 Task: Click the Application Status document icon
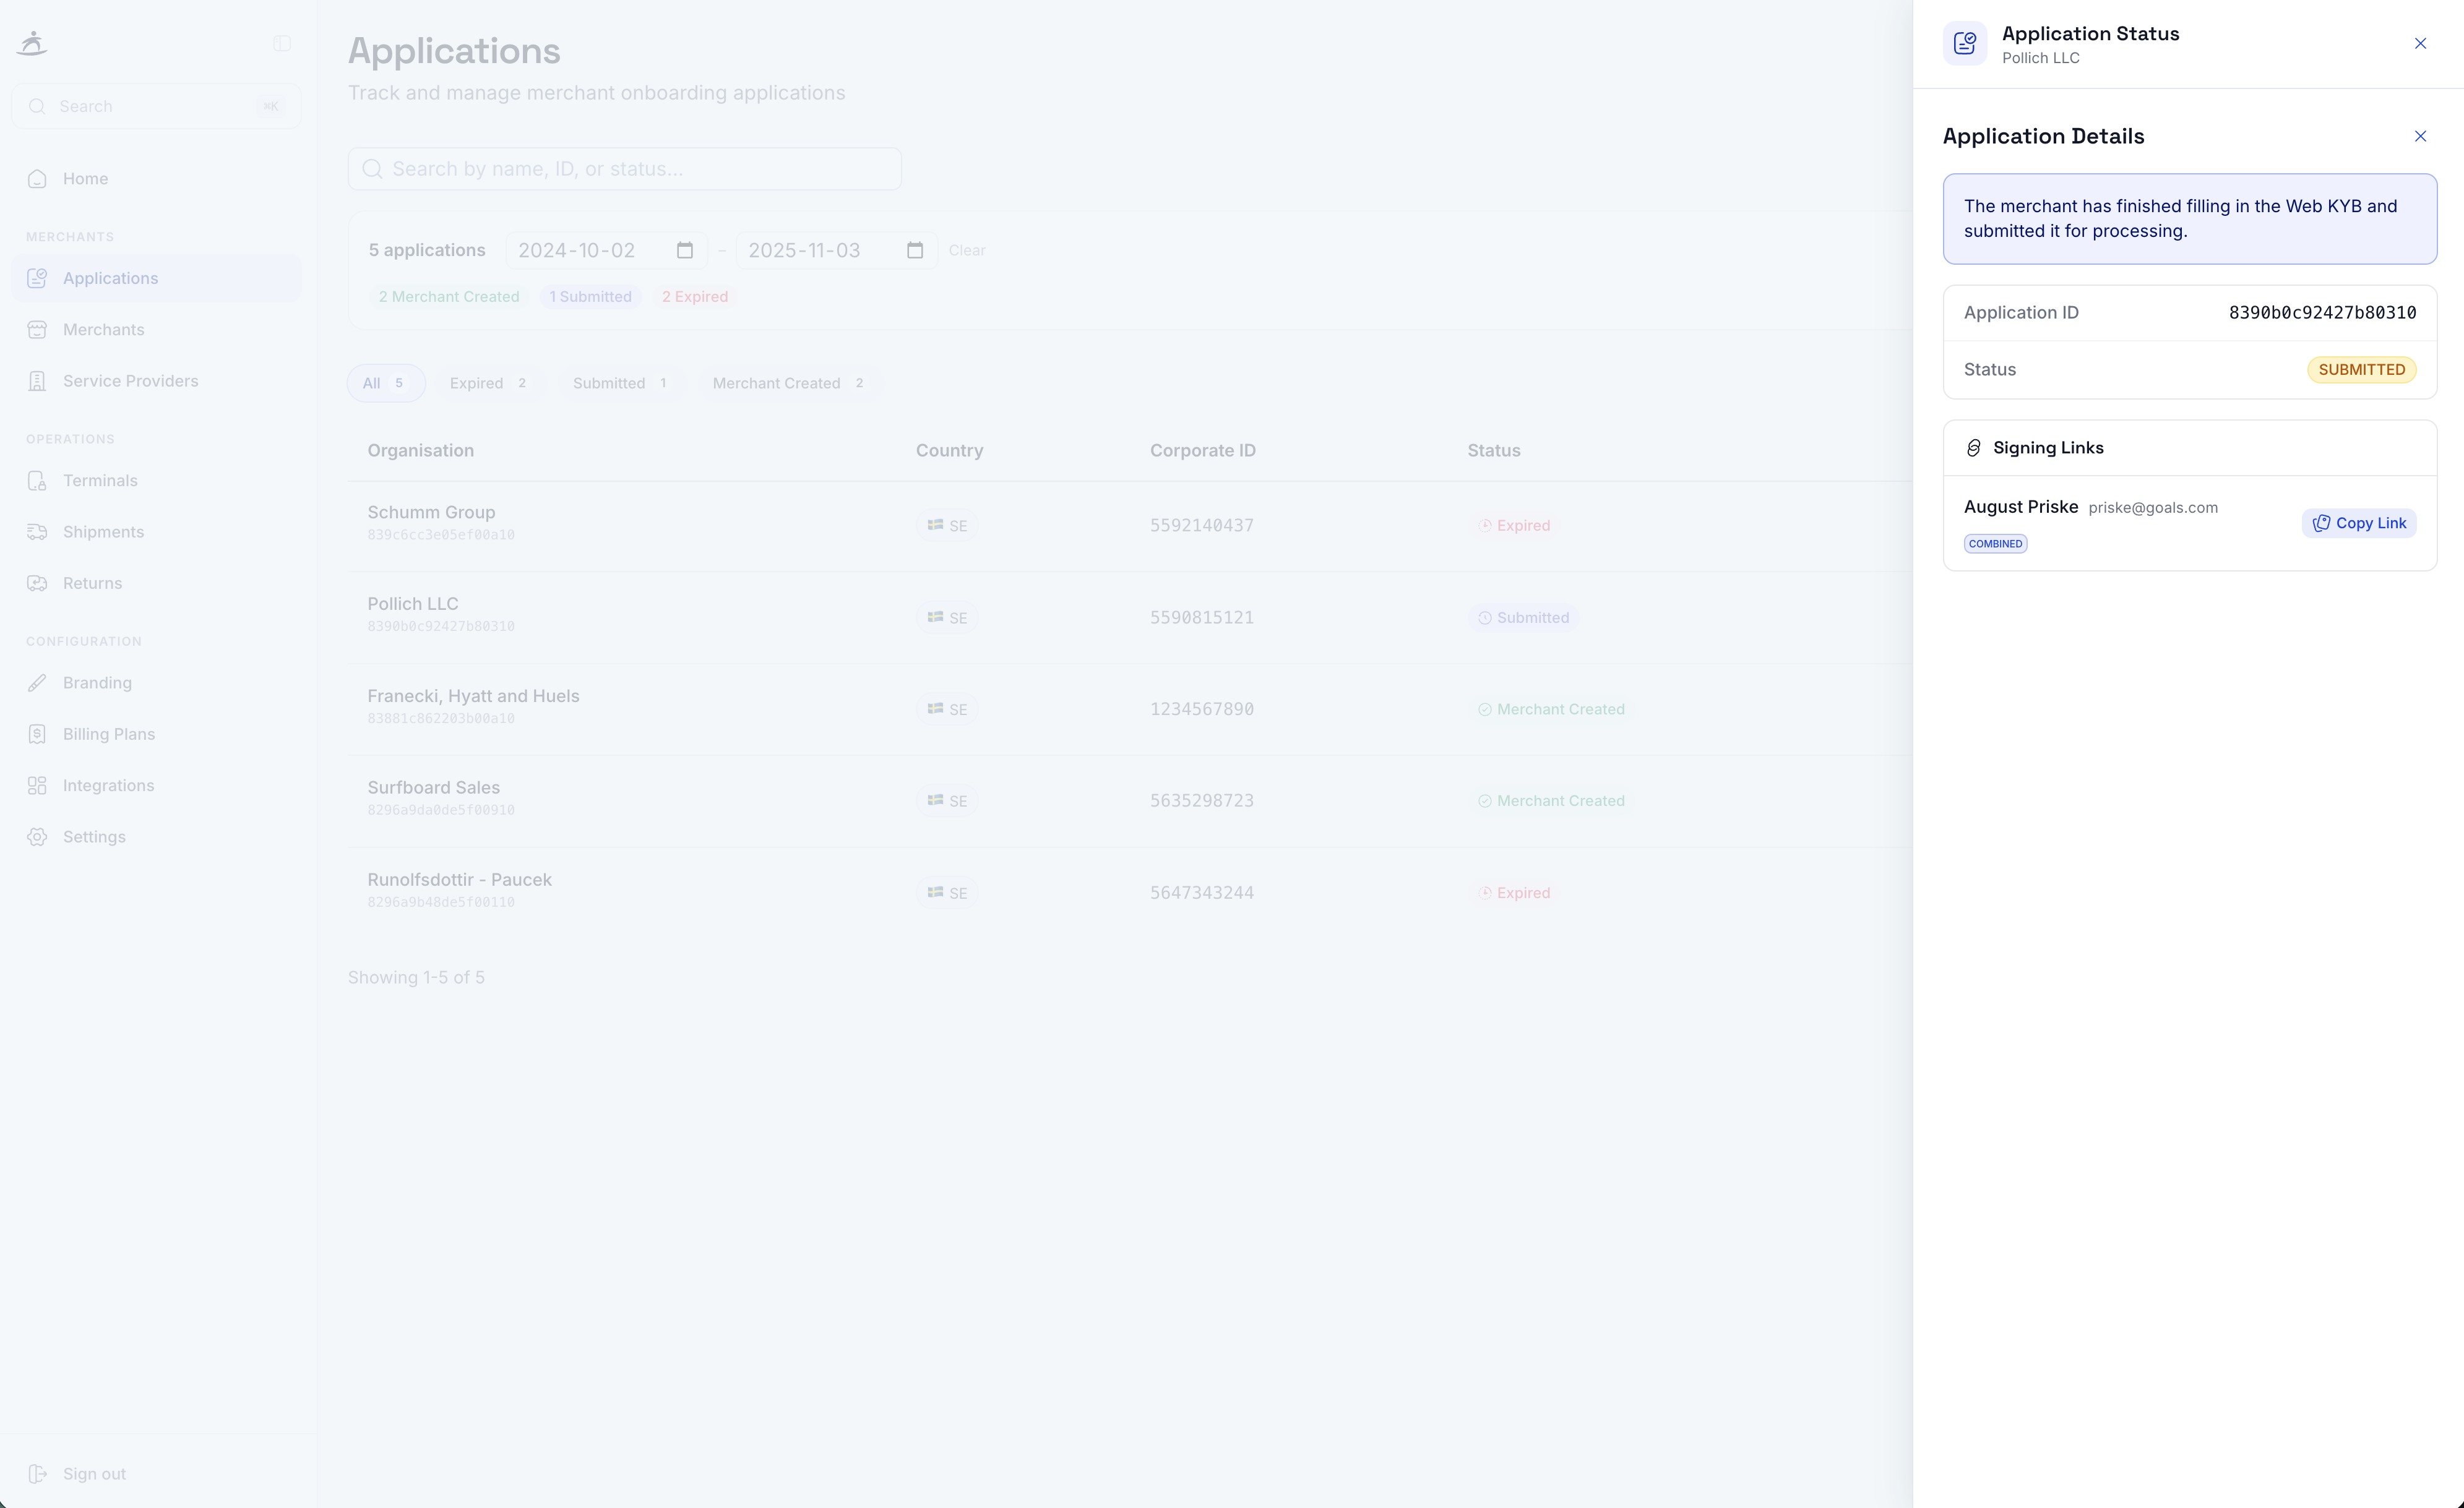[x=1964, y=43]
